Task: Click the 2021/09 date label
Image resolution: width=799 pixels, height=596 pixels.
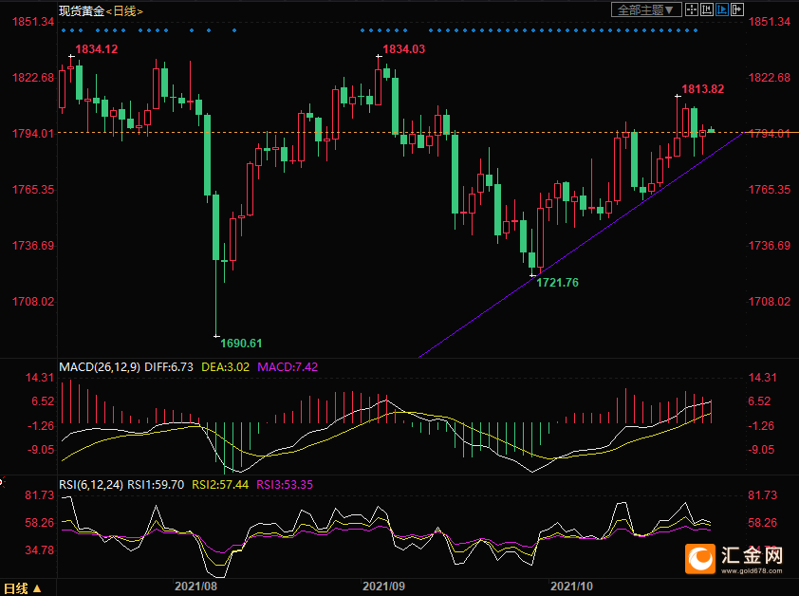Action: pos(383,587)
